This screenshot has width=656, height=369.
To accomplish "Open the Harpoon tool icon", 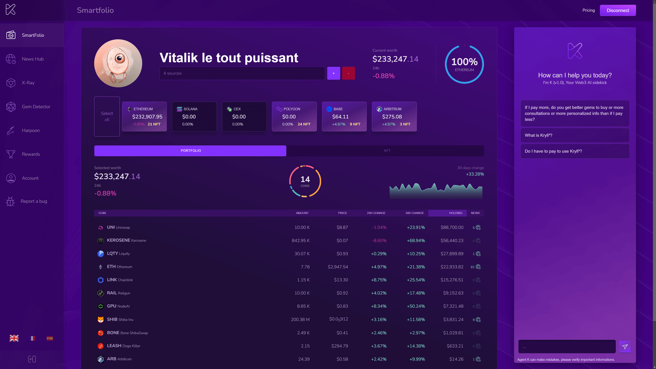I will pyautogui.click(x=11, y=131).
